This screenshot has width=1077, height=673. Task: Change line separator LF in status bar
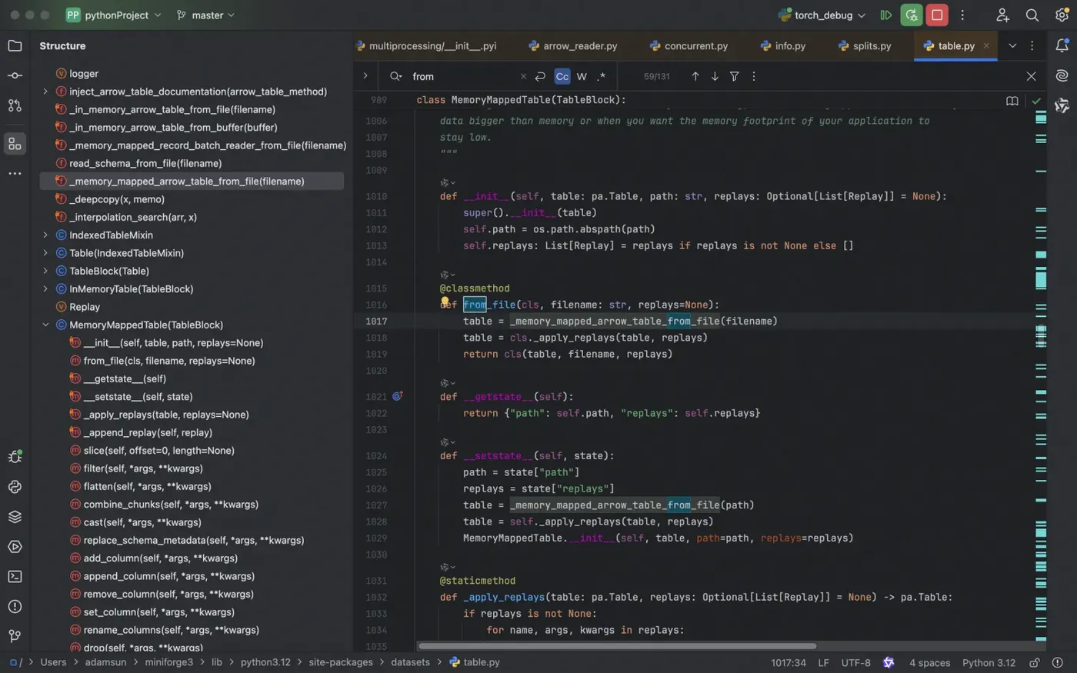[x=823, y=662]
